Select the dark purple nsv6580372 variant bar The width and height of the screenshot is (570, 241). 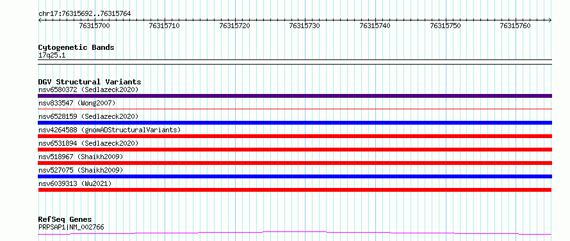point(295,96)
